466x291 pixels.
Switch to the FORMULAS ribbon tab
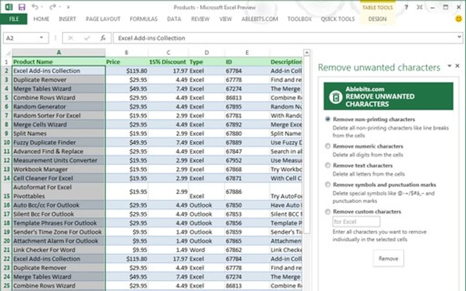144,19
